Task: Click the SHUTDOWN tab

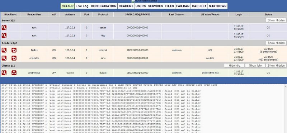Action: coord(218,6)
